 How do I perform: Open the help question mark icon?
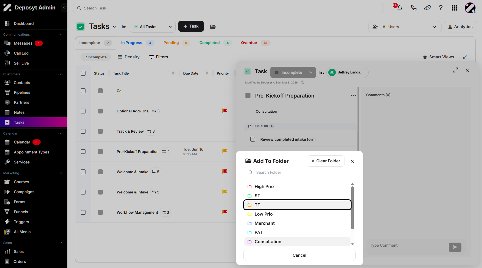(x=441, y=8)
